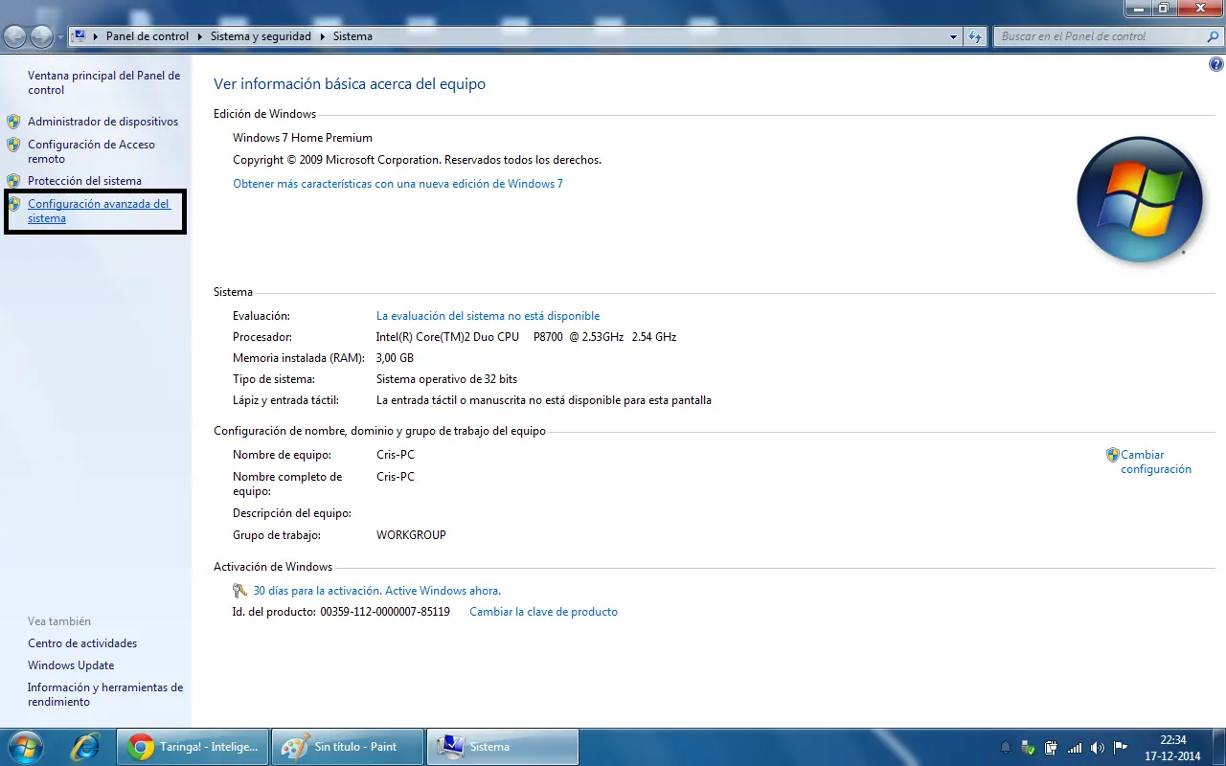Click the Forward navigation arrow button

(41, 36)
